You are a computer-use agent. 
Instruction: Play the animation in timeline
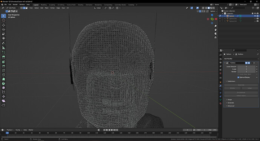(x=112, y=130)
